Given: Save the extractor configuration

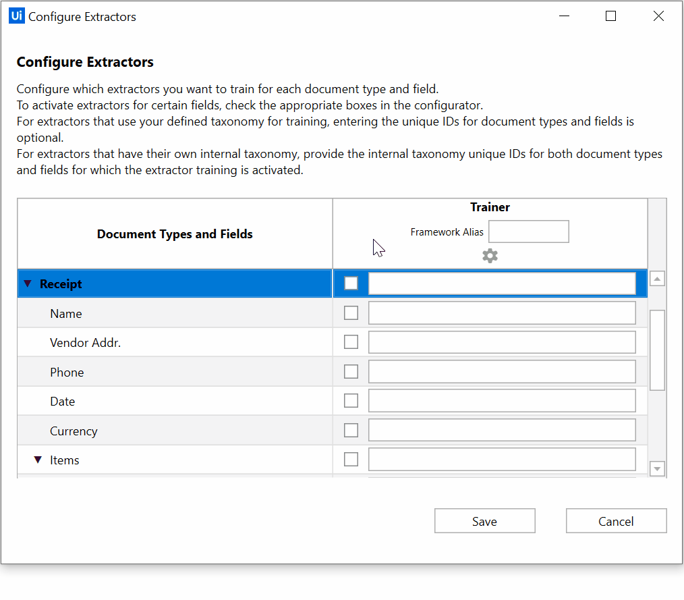Looking at the screenshot, I should pyautogui.click(x=484, y=521).
